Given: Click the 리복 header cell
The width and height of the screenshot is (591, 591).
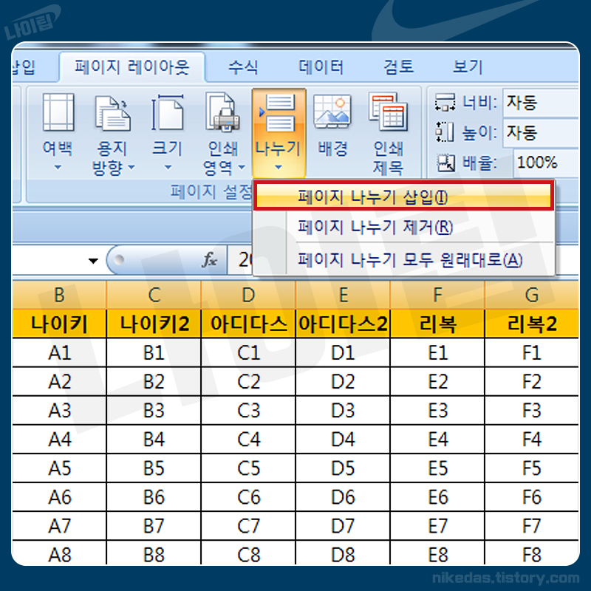Looking at the screenshot, I should tap(437, 324).
